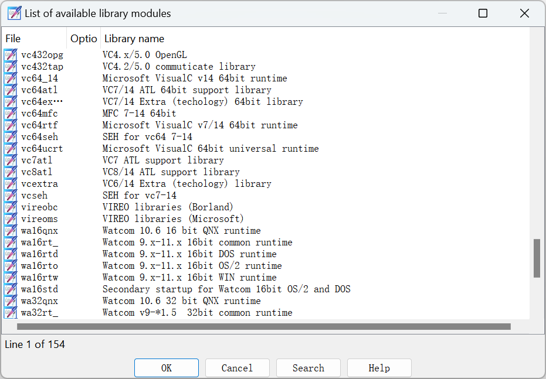546x379 pixels.
Task: Click the icon beside wa16rtd
Action: [11, 254]
